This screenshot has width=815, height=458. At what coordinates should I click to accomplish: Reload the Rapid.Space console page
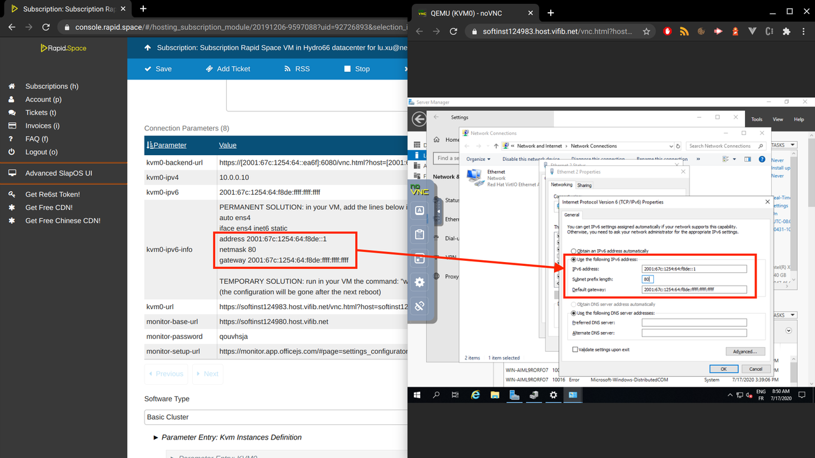coord(46,27)
